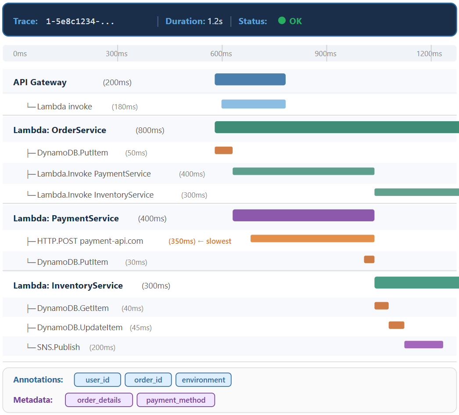Click the 0ms timeline ruler label
This screenshot has height=415, width=459.
point(20,54)
